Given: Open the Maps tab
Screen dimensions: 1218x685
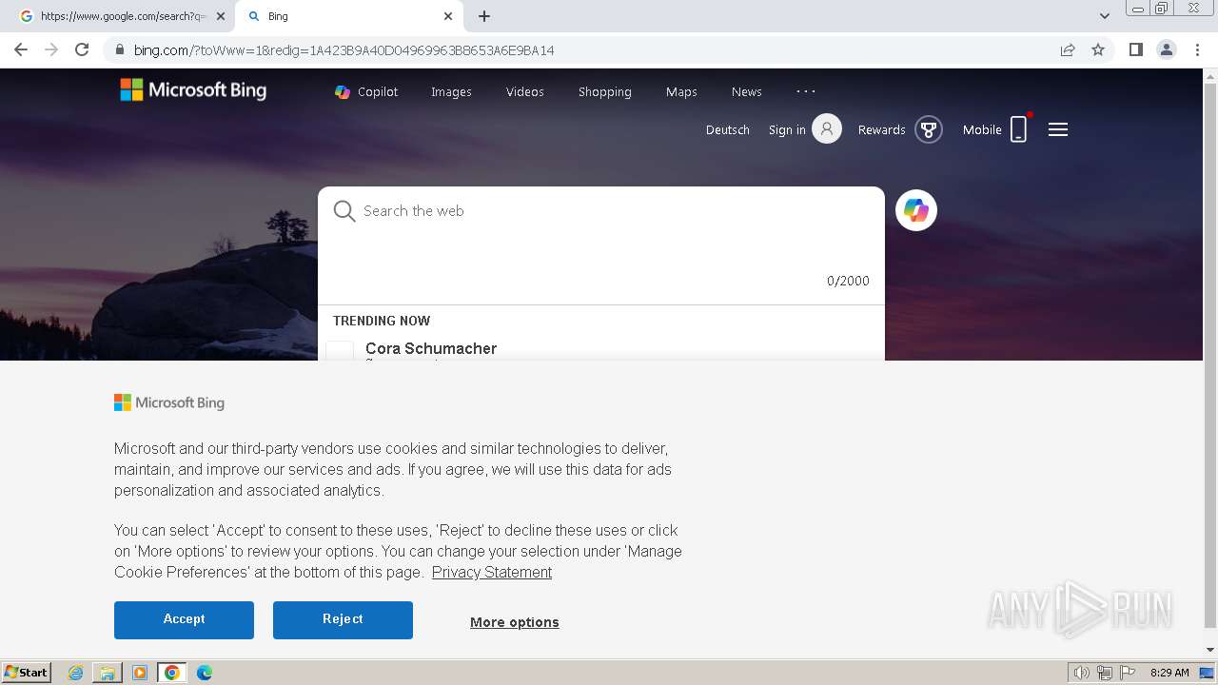Looking at the screenshot, I should [x=681, y=92].
